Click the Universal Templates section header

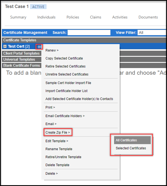pos(21,59)
